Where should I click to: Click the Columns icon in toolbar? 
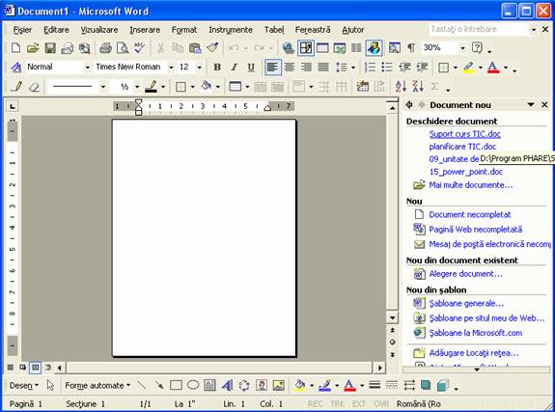click(356, 48)
